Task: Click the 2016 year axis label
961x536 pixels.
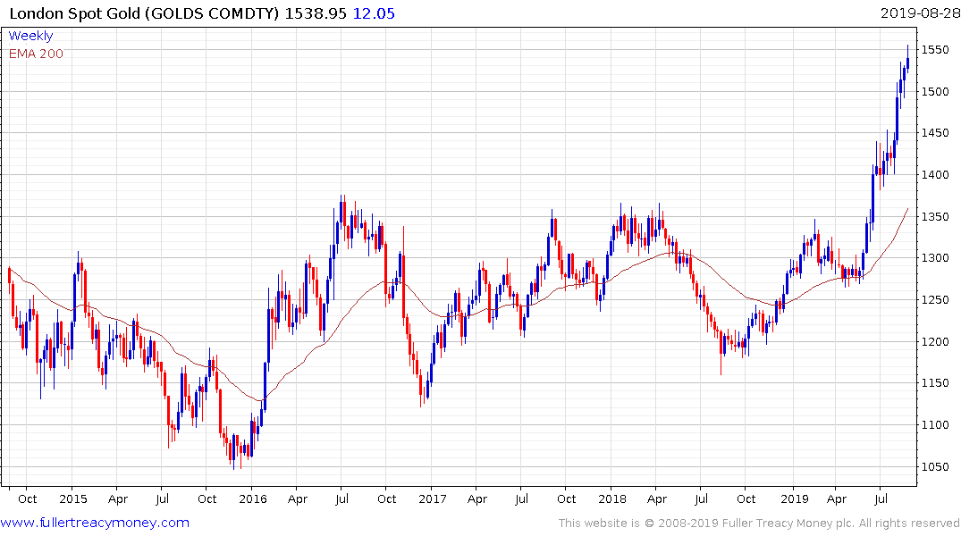Action: coord(253,498)
